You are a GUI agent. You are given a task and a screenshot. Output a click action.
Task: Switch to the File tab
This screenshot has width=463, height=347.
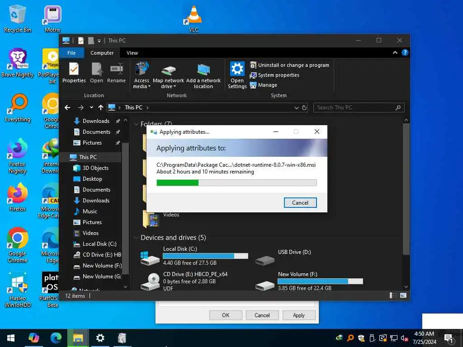point(71,53)
